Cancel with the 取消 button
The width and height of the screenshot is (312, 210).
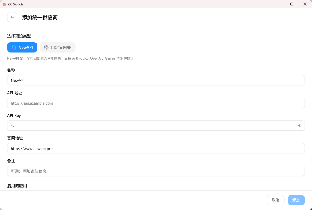(275, 200)
